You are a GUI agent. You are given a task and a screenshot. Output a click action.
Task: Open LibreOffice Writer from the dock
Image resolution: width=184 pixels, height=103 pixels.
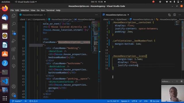coord(5,45)
